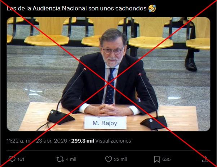The width and height of the screenshot is (217, 167).
Task: Open the 11:22 a. m. timestamp link
Action: [19, 141]
